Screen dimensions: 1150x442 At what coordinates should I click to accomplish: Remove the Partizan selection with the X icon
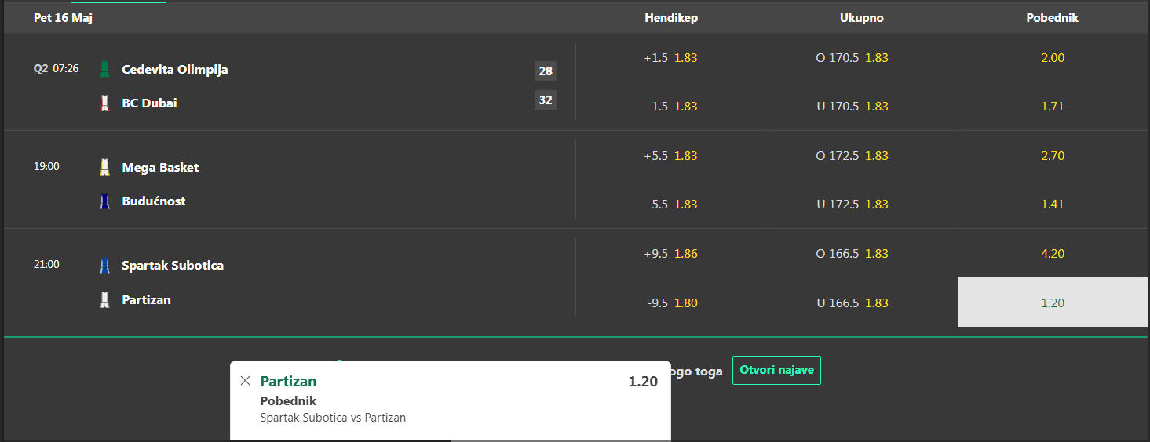click(245, 381)
